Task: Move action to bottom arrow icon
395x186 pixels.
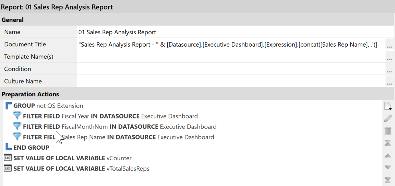Action: tap(388, 180)
